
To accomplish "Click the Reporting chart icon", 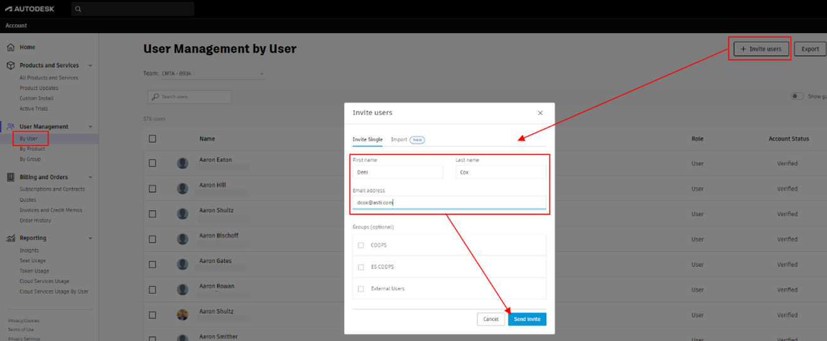I will coord(11,238).
